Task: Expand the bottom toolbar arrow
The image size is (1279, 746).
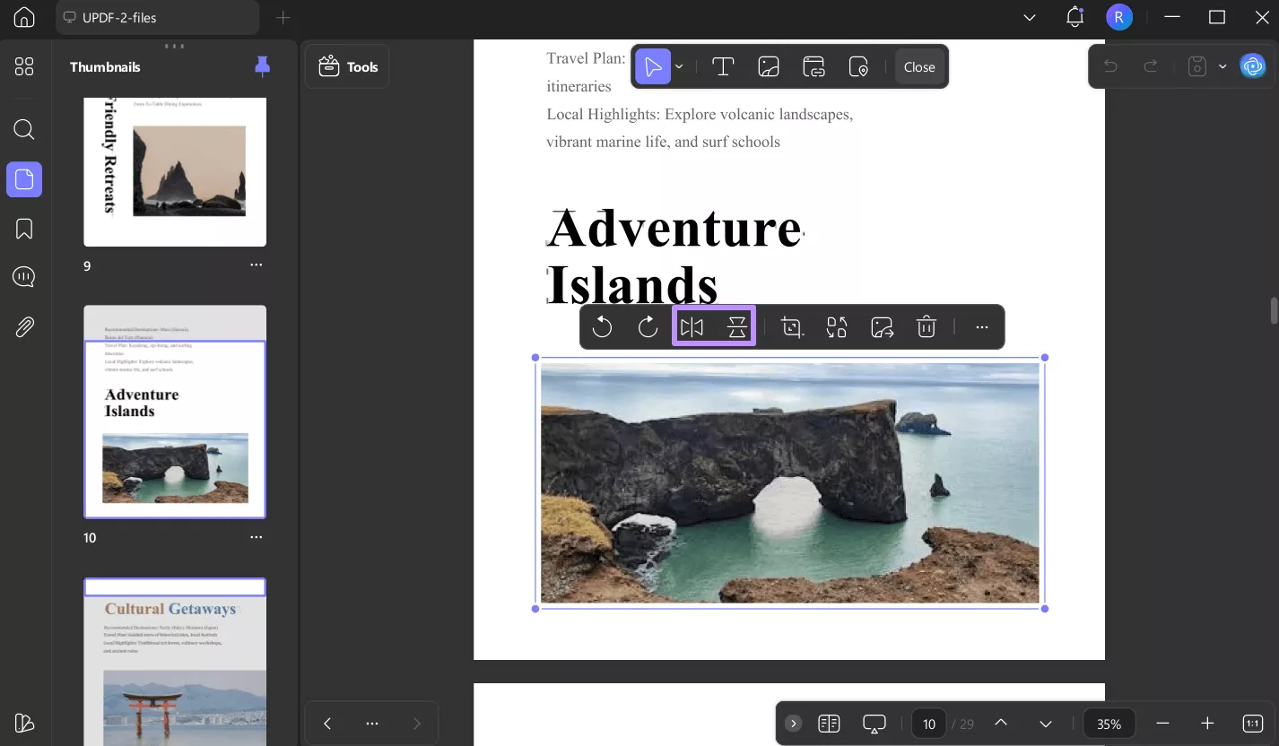Action: click(793, 724)
